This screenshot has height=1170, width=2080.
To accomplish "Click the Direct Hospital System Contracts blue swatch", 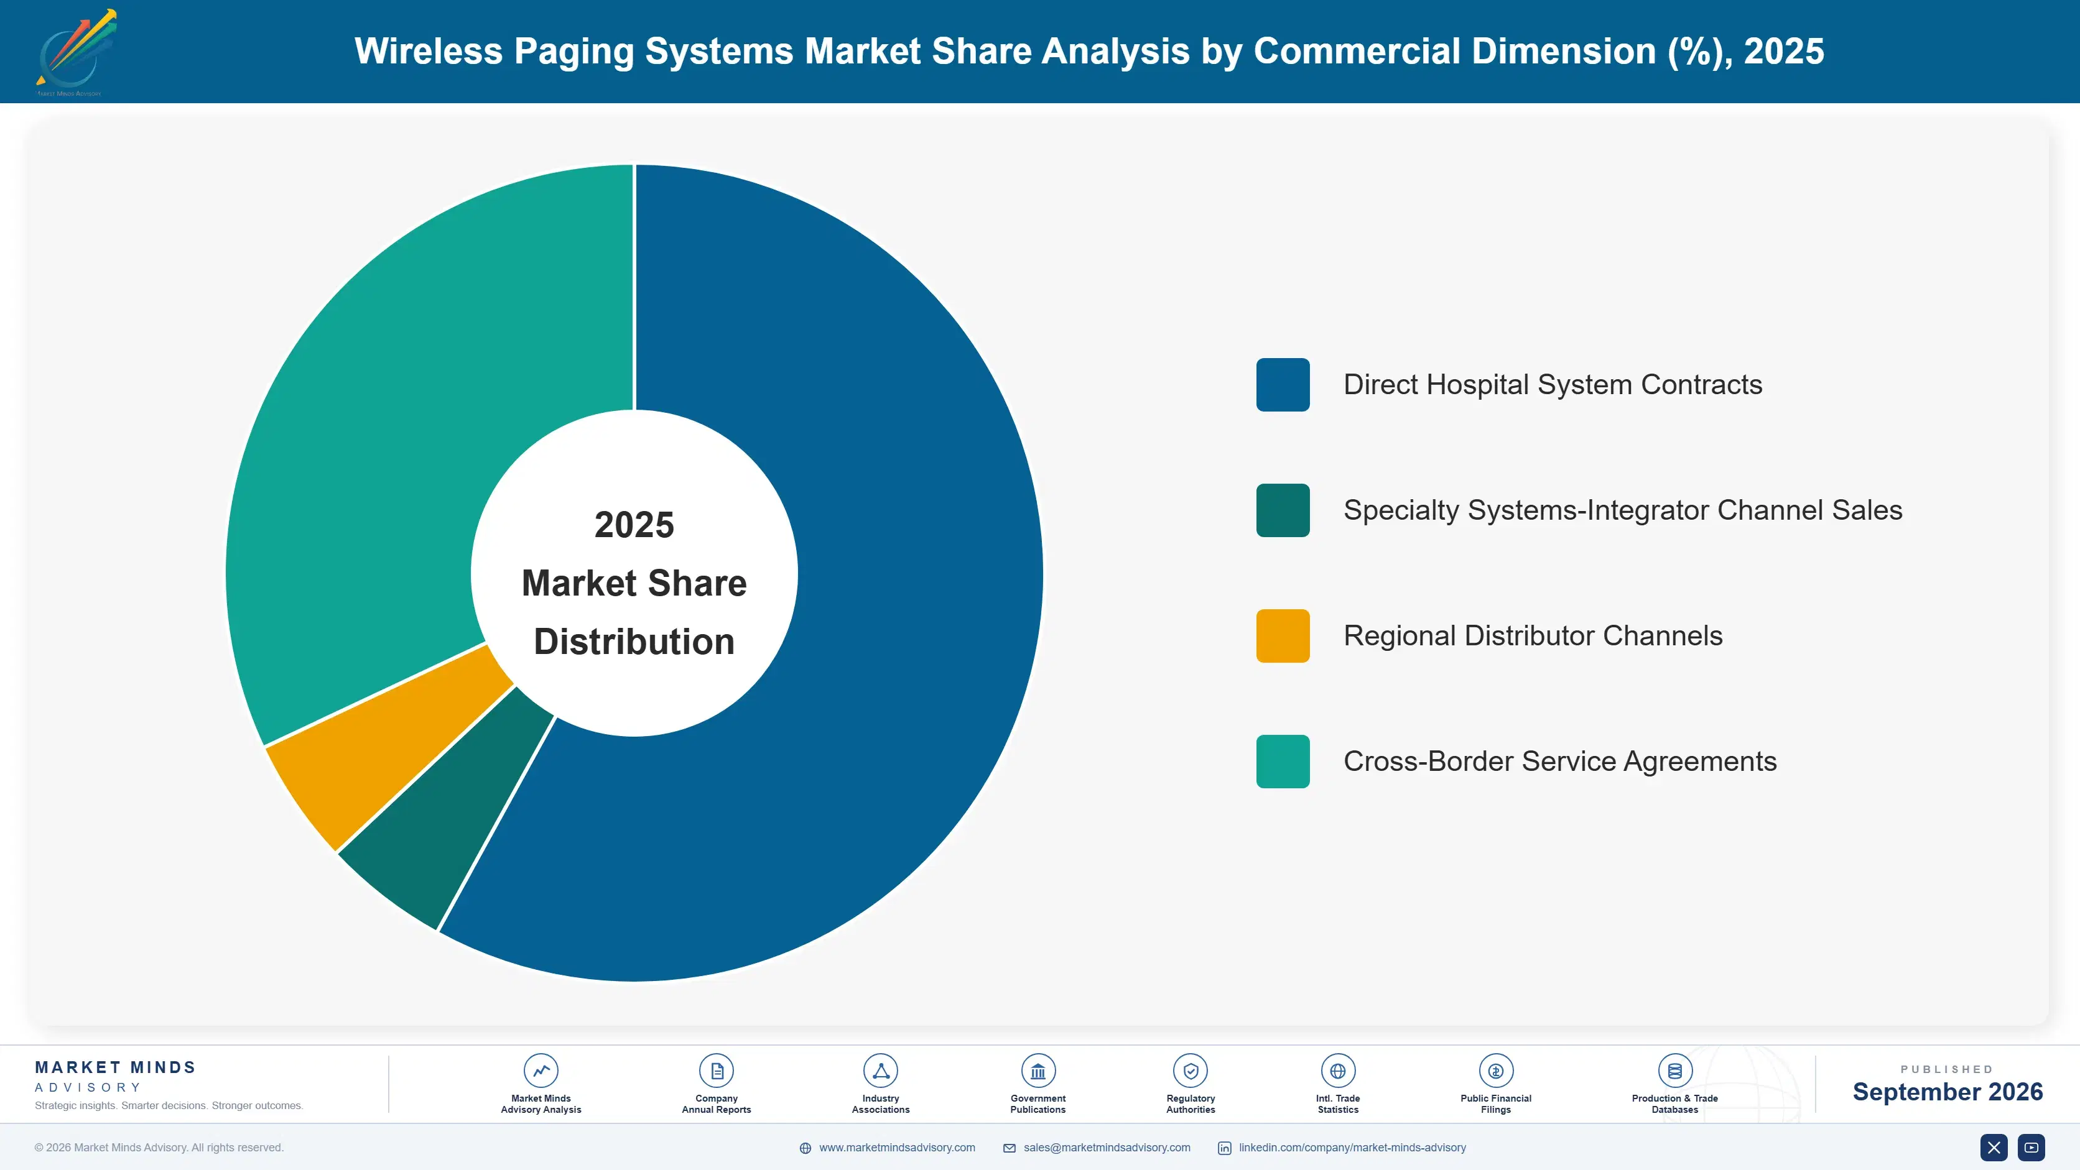I will coord(1282,385).
